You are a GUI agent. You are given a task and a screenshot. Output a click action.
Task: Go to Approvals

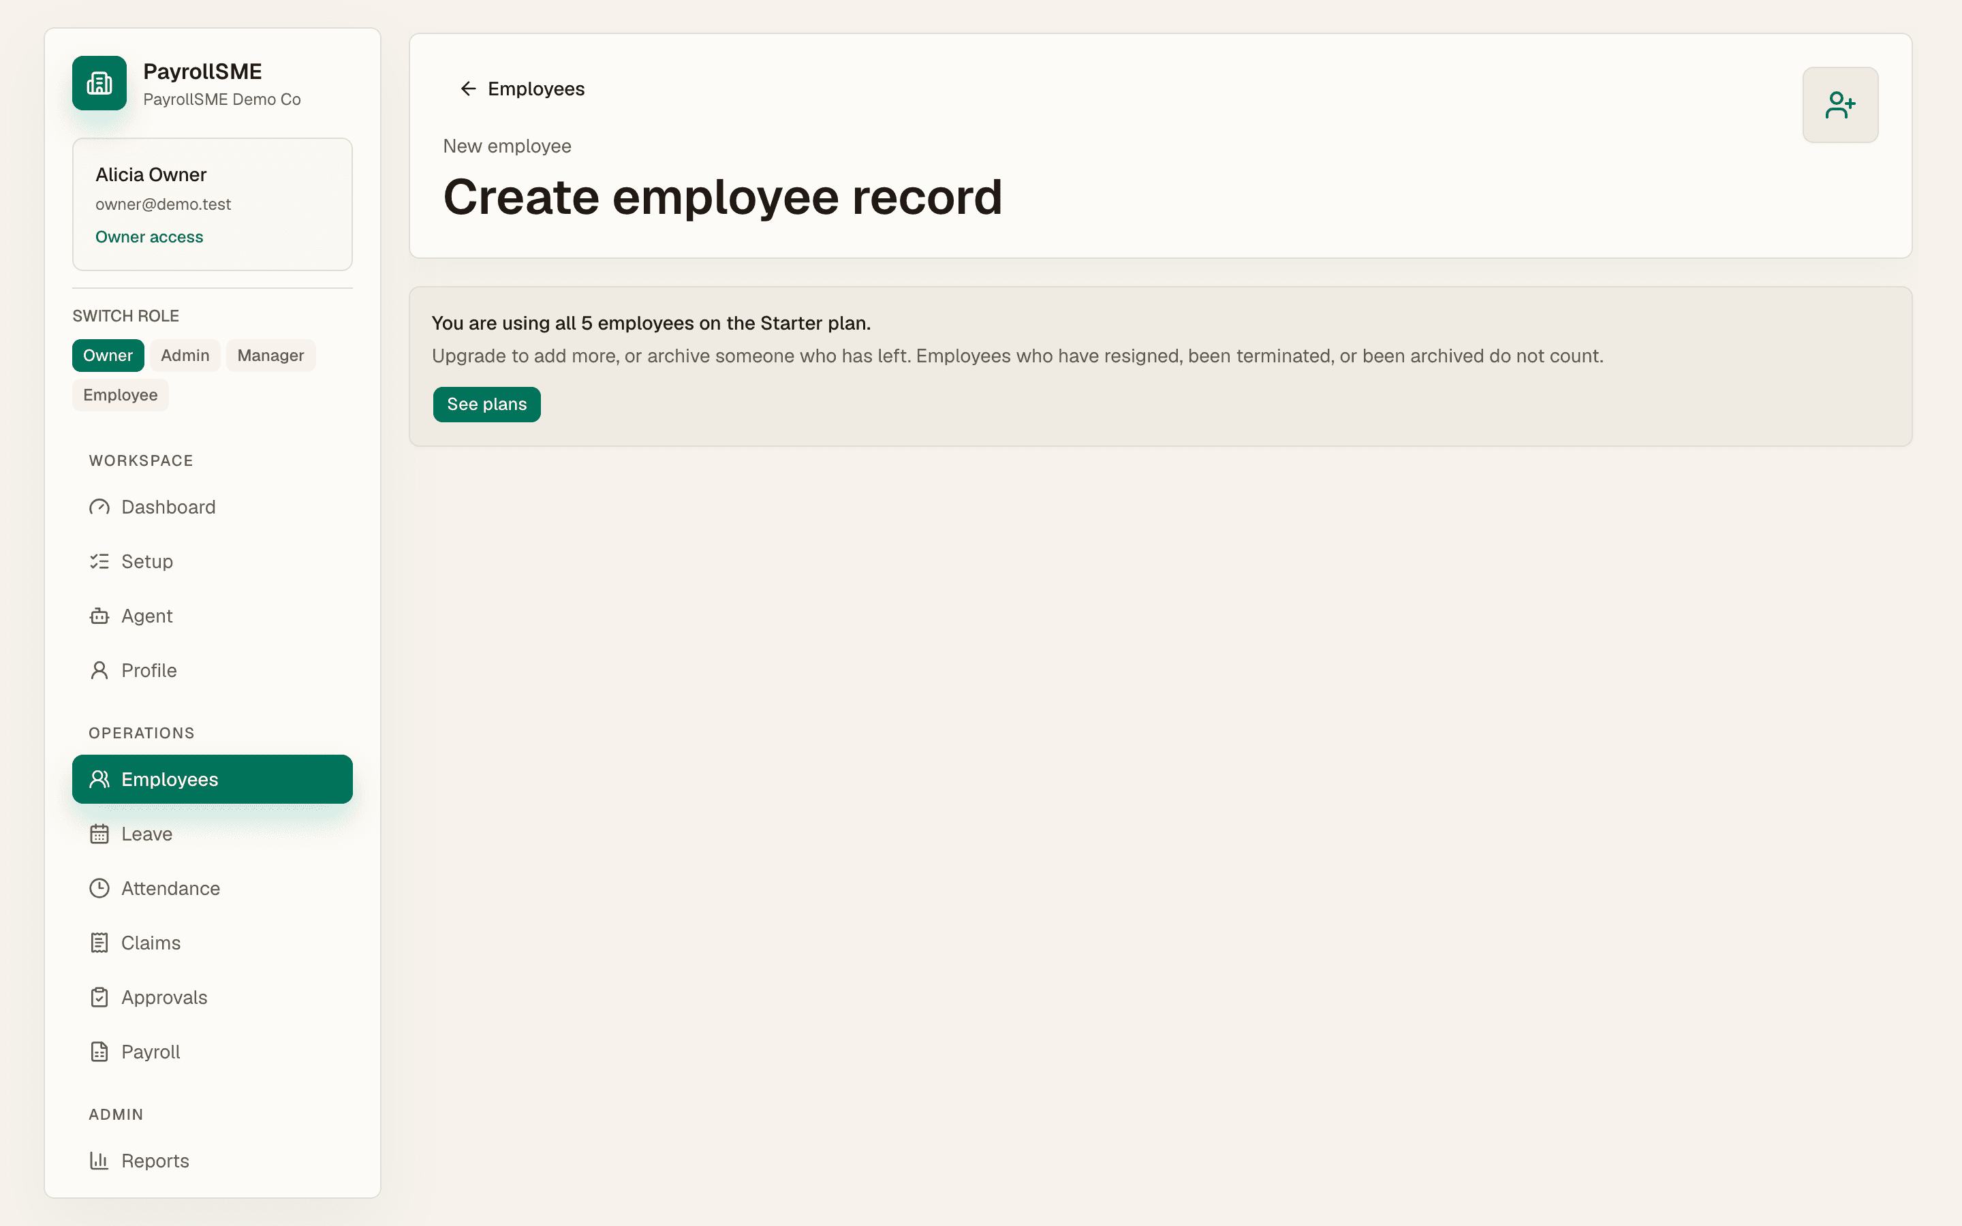(213, 997)
